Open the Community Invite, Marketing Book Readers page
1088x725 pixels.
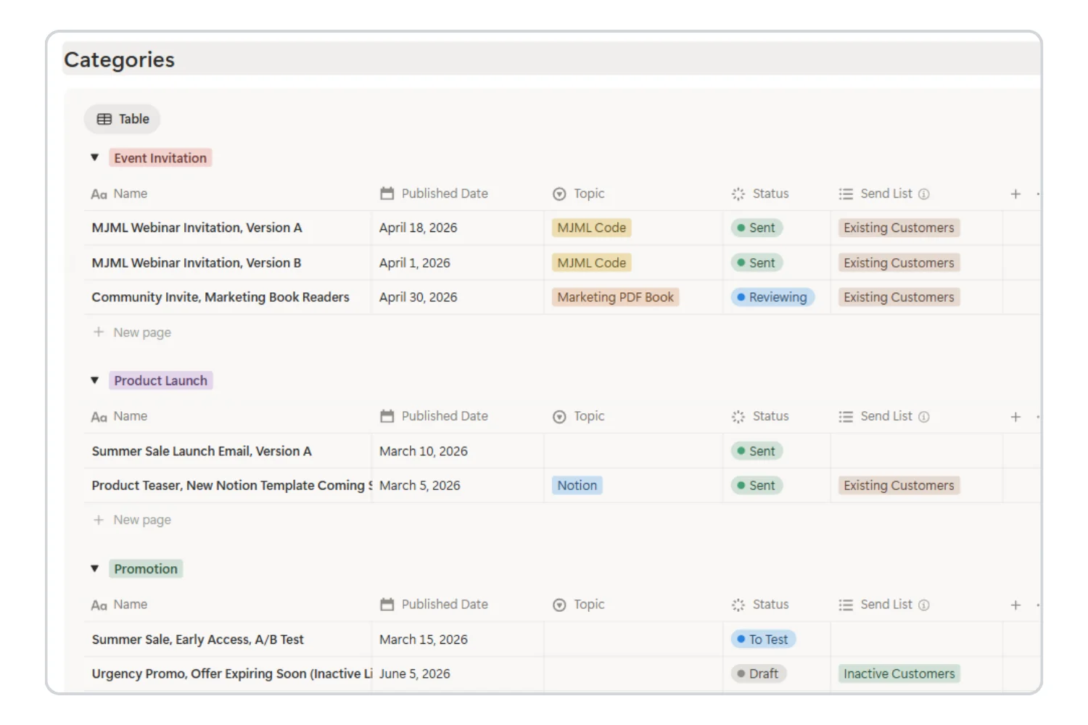[220, 297]
